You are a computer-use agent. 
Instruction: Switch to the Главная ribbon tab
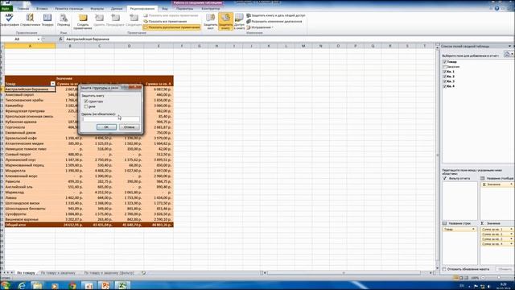23,9
